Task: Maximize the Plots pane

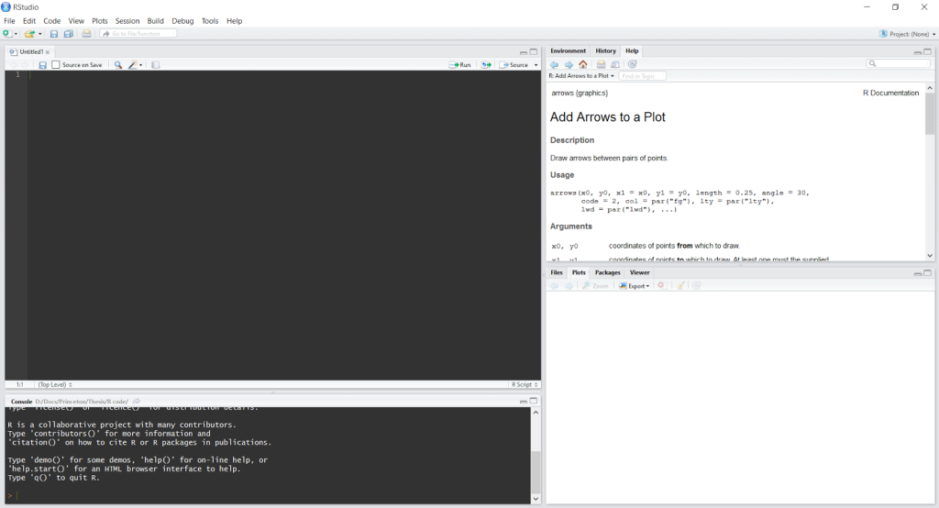Action: tap(928, 273)
